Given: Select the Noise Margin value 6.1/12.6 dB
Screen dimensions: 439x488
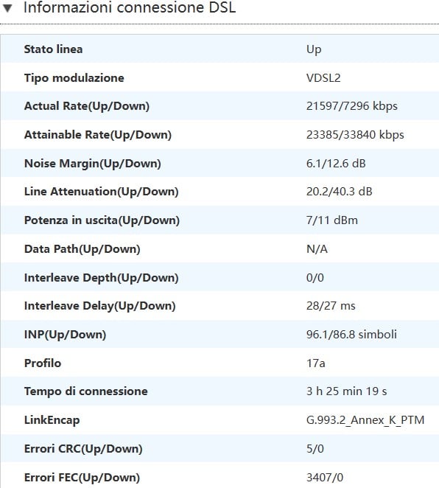Looking at the screenshot, I should [336, 164].
